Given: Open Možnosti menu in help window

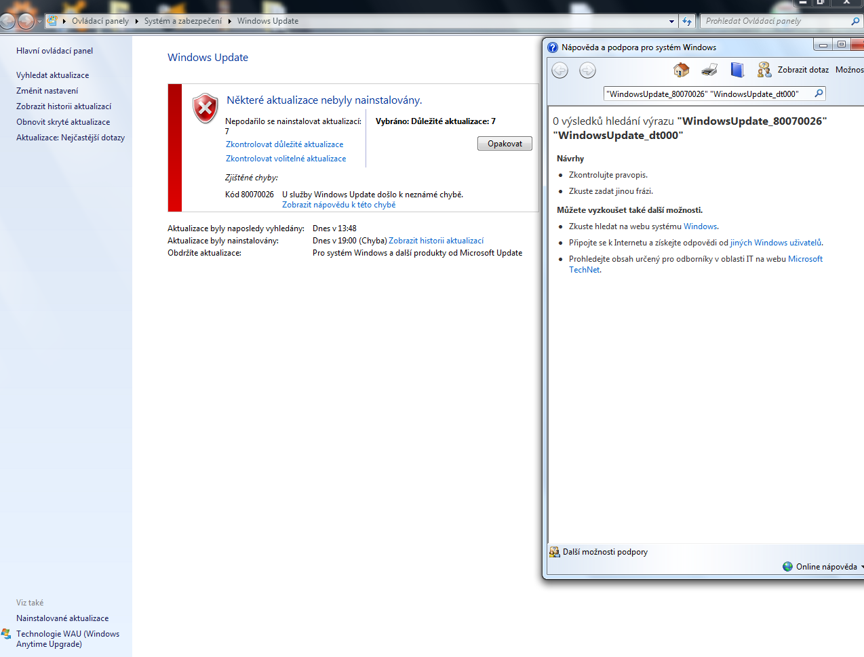Looking at the screenshot, I should 850,70.
